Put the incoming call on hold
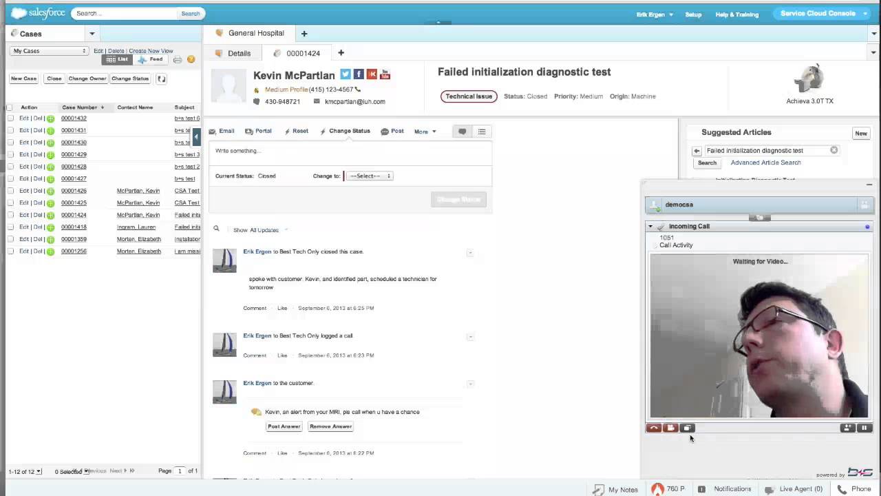The height and width of the screenshot is (496, 881). [x=864, y=428]
